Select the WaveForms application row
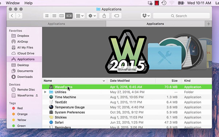The width and height of the screenshot is (219, 137). tap(127, 87)
